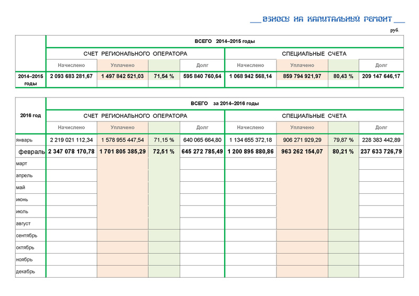Select the debt cell 209 147 646,17
This screenshot has height=296, width=419.
click(x=381, y=76)
